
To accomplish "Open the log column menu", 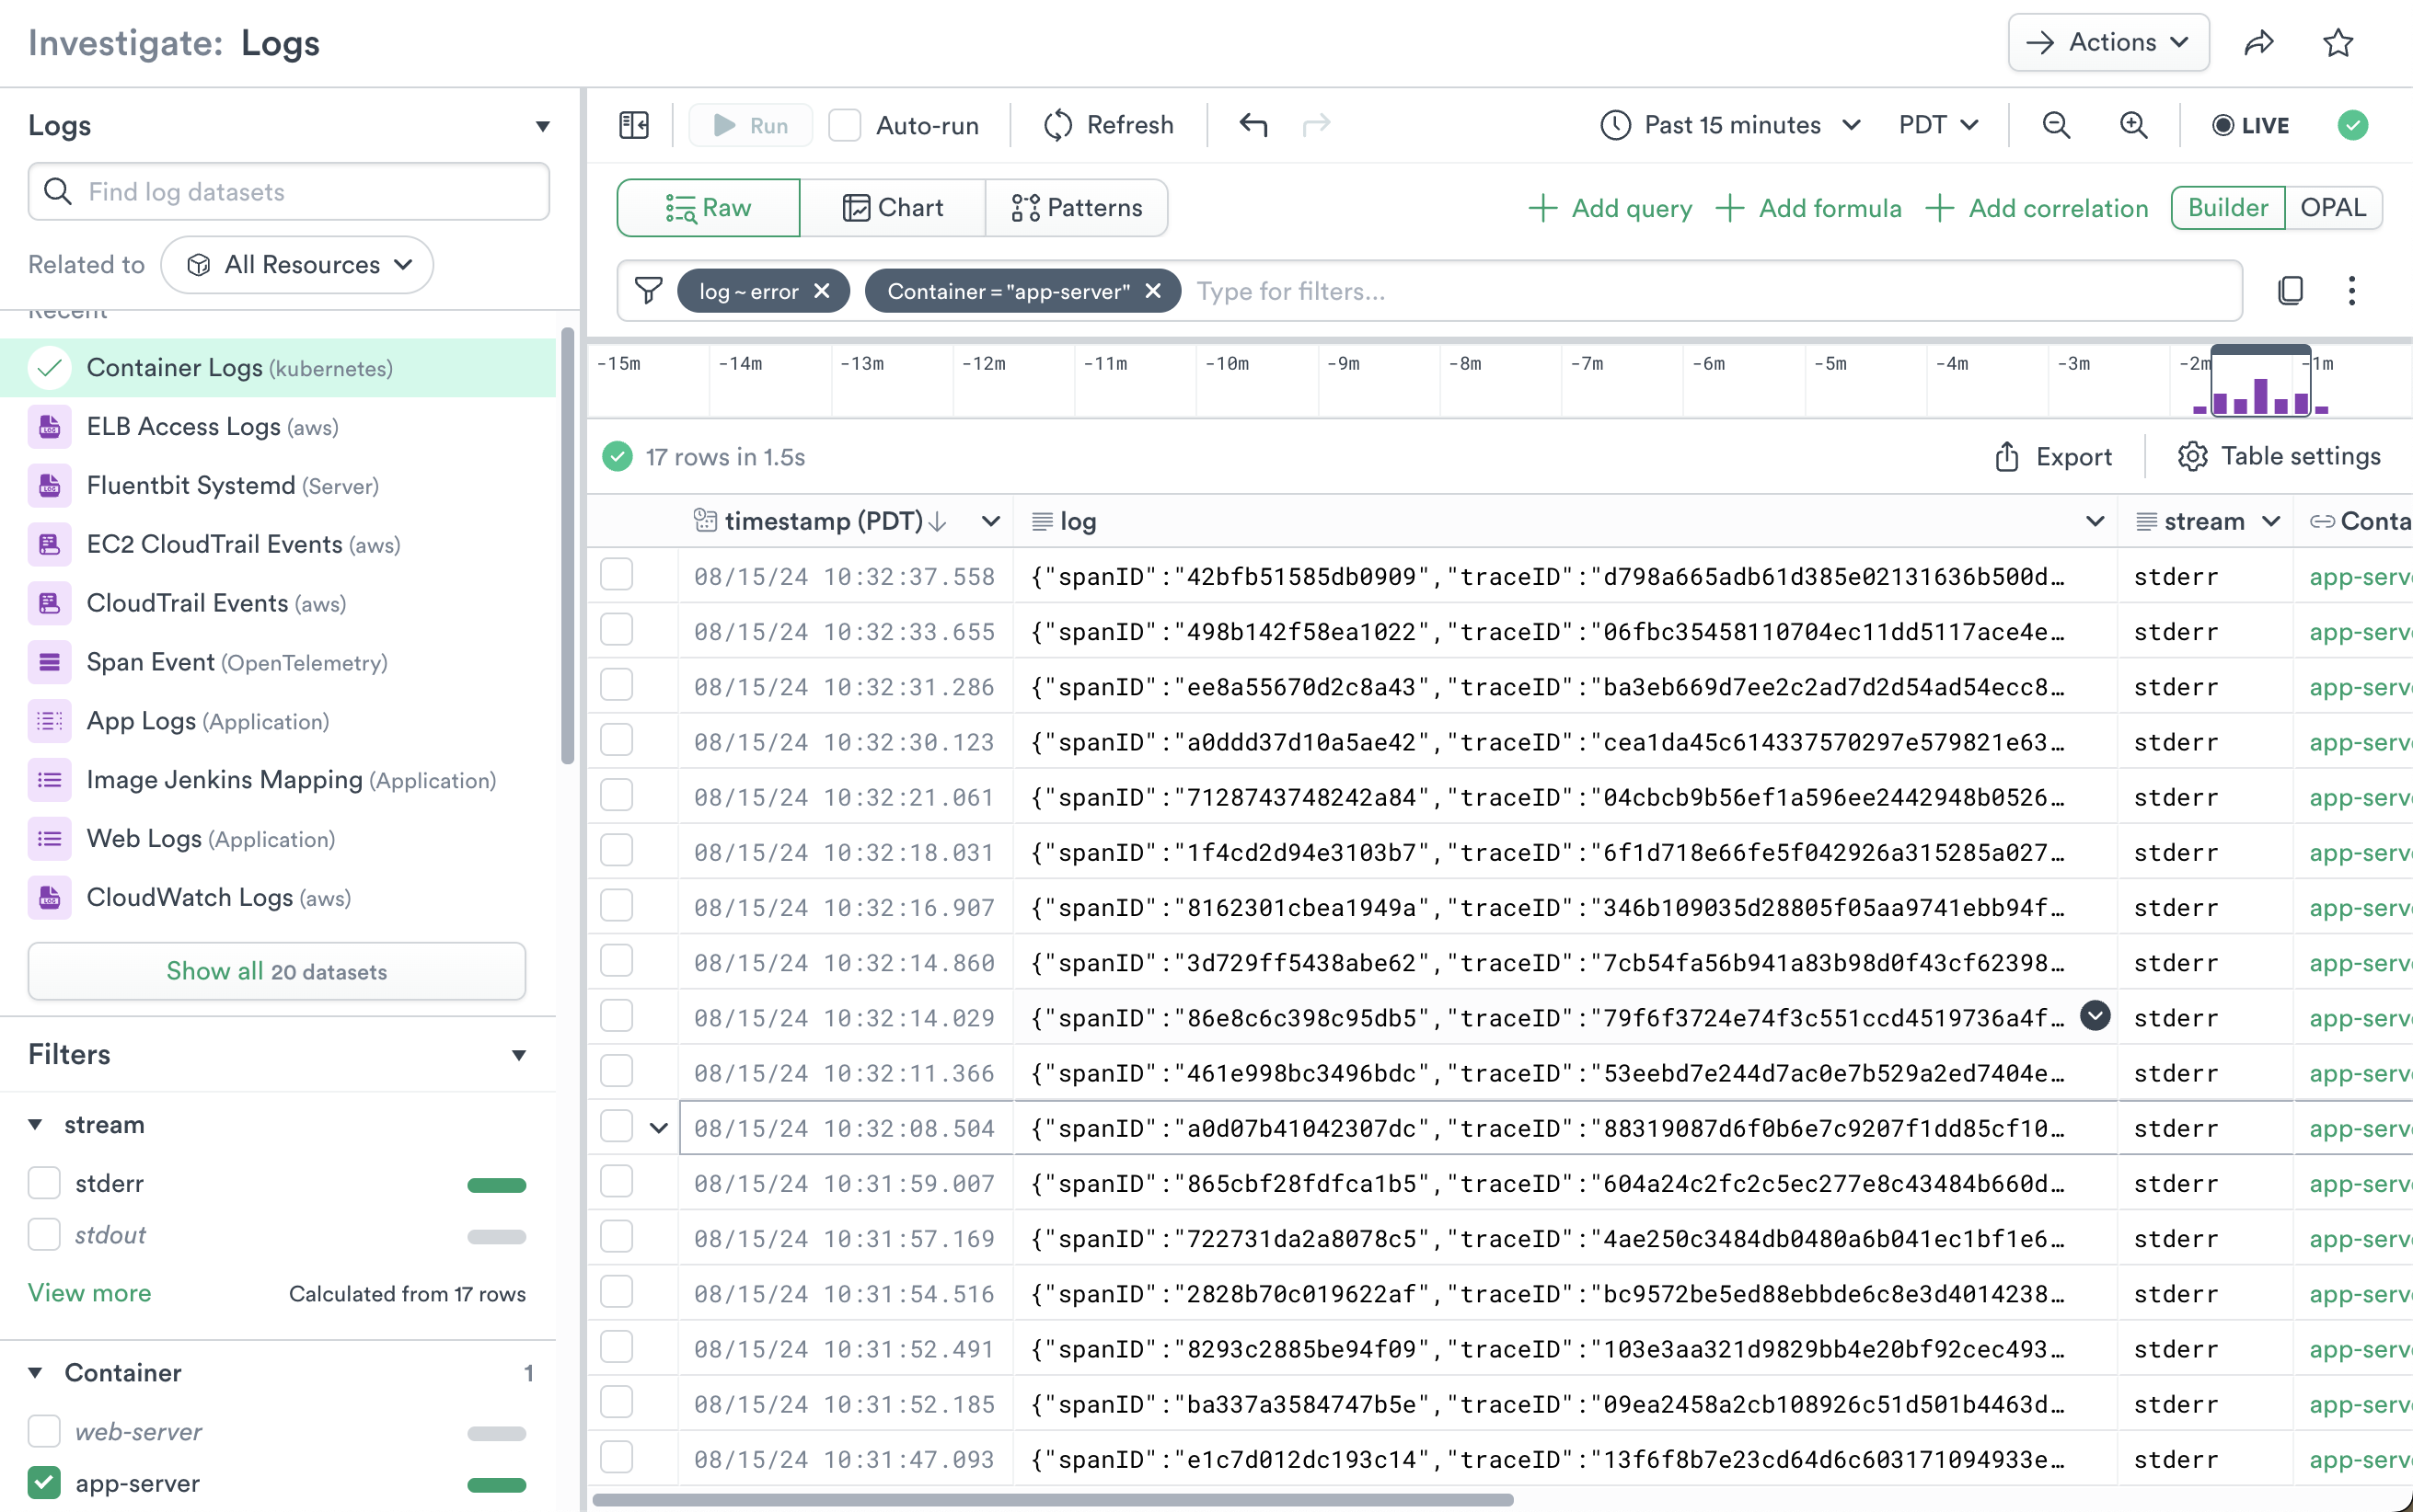I will pos(2095,521).
